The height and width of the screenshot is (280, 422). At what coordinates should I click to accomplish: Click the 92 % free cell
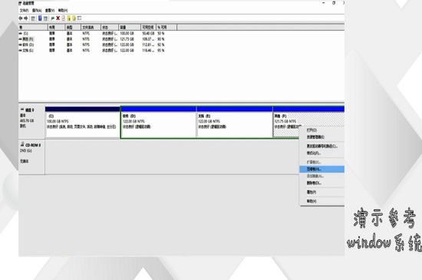[161, 44]
